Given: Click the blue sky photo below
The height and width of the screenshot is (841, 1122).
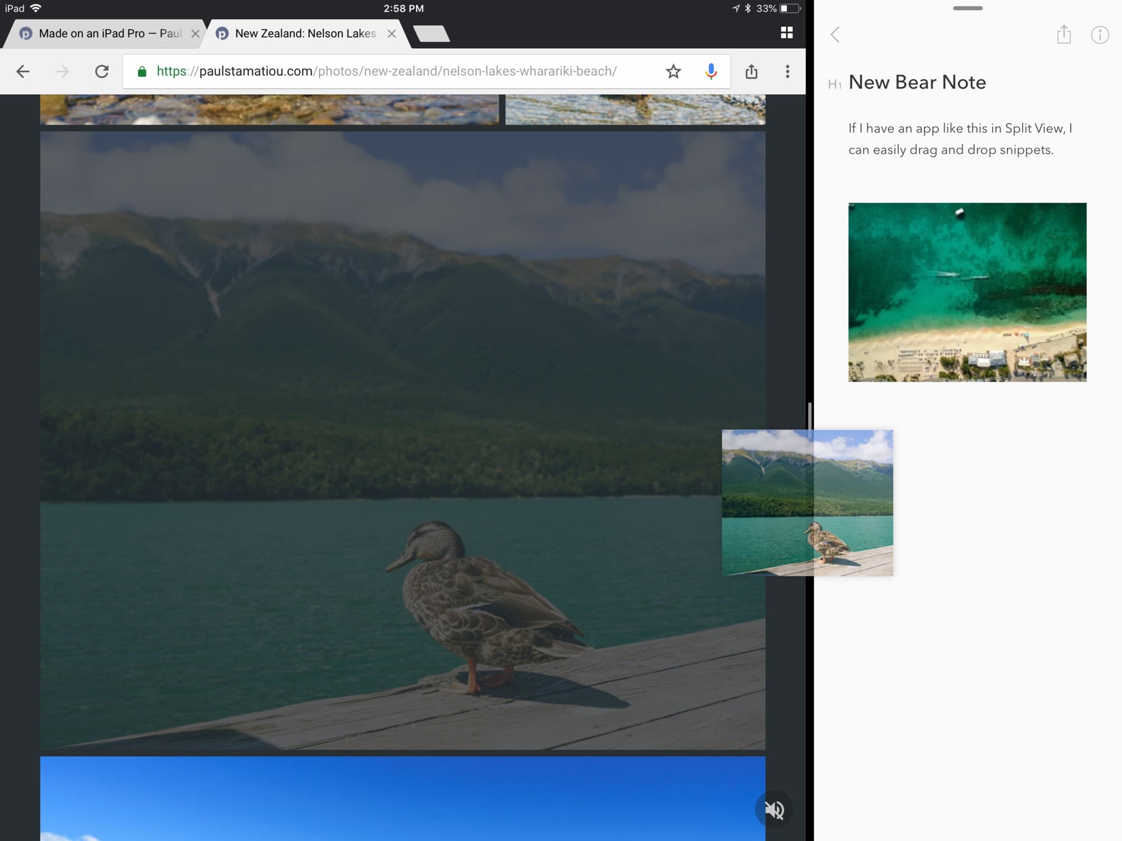Looking at the screenshot, I should tap(402, 798).
